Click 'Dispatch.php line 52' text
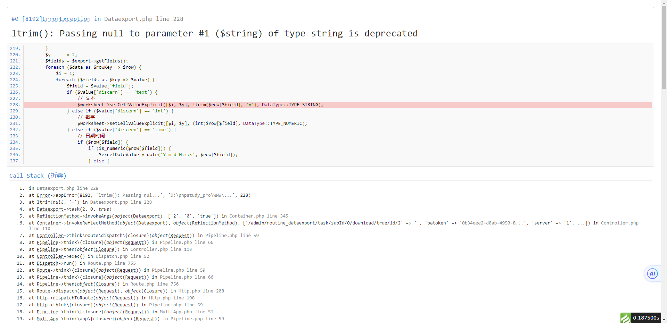 tap(122, 256)
